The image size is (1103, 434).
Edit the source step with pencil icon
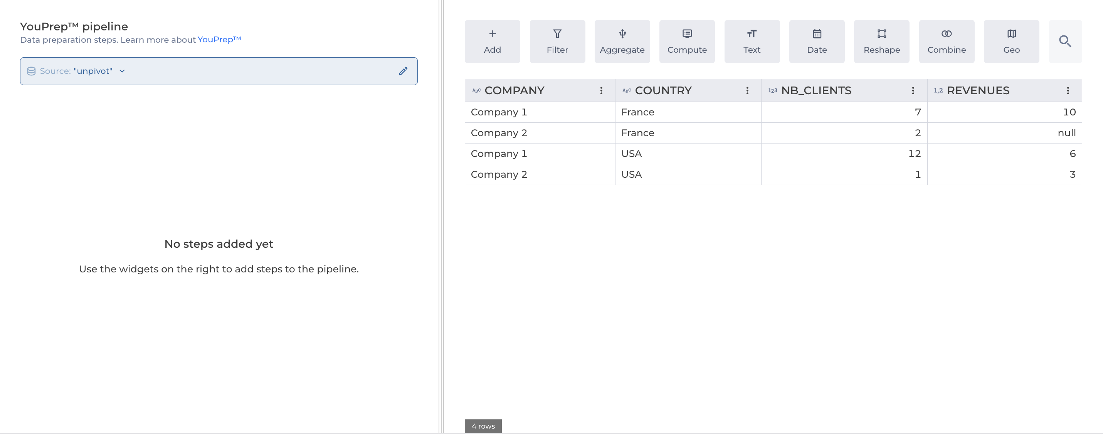[403, 71]
